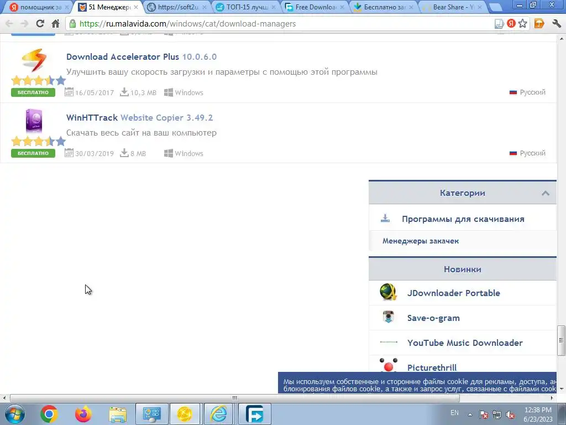This screenshot has height=425, width=566.
Task: Click the JDownloader Portable globe icon
Action: coord(388,292)
